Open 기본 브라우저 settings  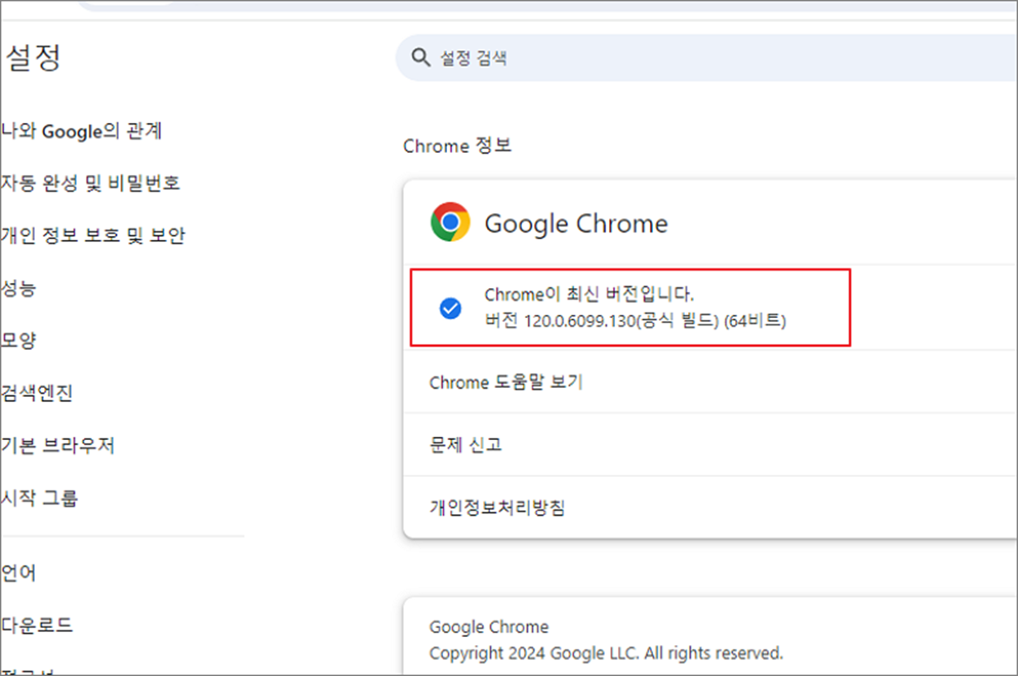pos(58,445)
